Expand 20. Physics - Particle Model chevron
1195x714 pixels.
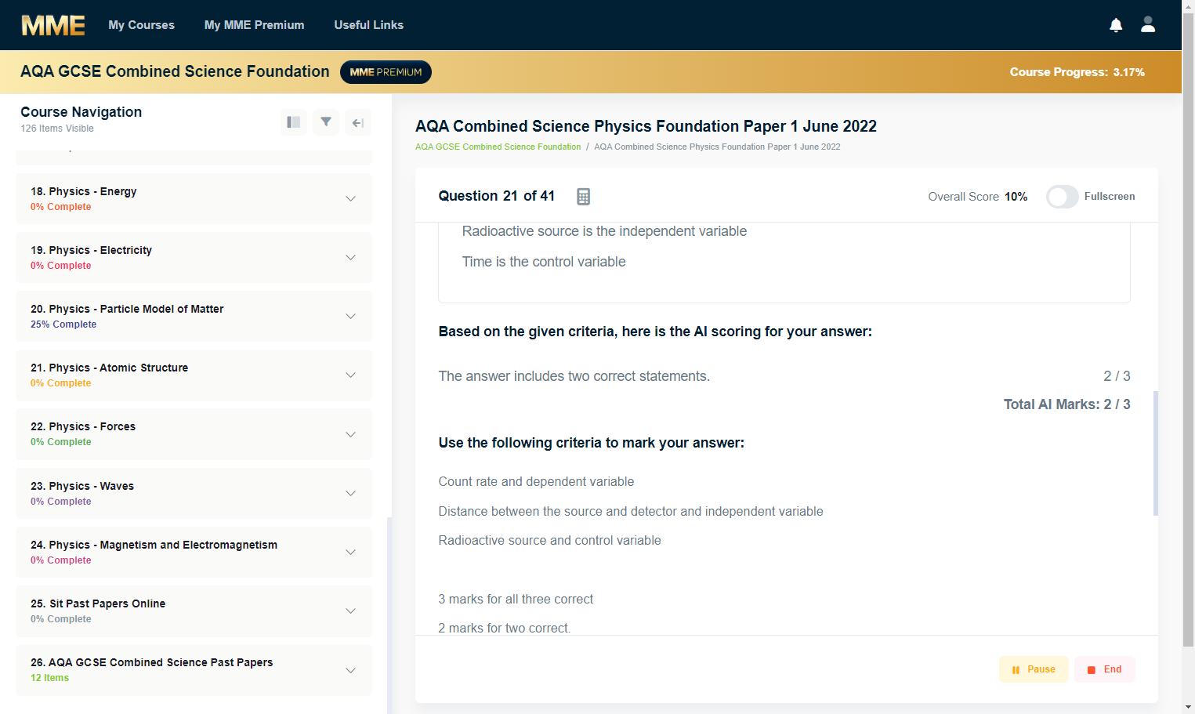(350, 316)
